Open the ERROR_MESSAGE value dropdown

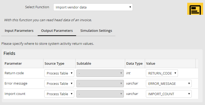pyautogui.click(x=169, y=84)
